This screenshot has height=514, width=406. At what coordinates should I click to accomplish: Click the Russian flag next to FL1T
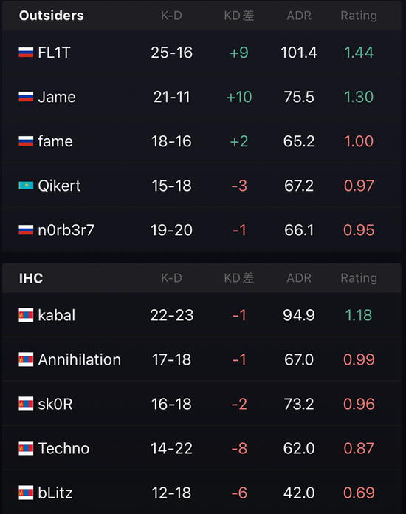point(26,53)
